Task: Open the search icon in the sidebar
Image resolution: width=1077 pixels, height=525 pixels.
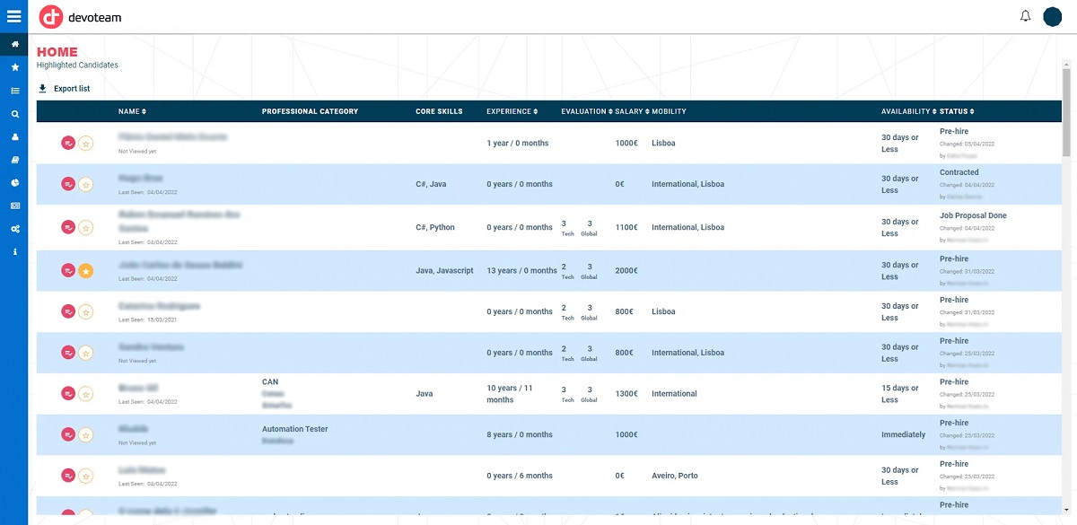Action: coord(14,114)
